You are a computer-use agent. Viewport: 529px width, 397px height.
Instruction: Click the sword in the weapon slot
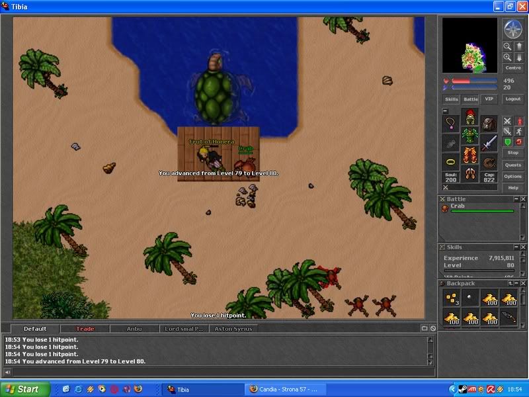[489, 143]
